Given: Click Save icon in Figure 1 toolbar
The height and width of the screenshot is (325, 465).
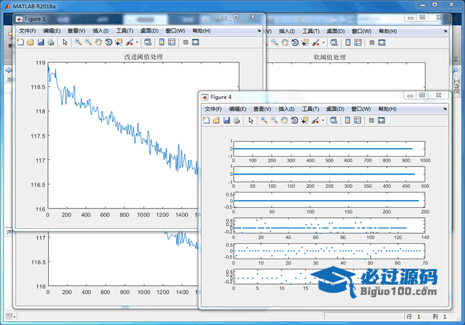Looking at the screenshot, I should (x=40, y=42).
